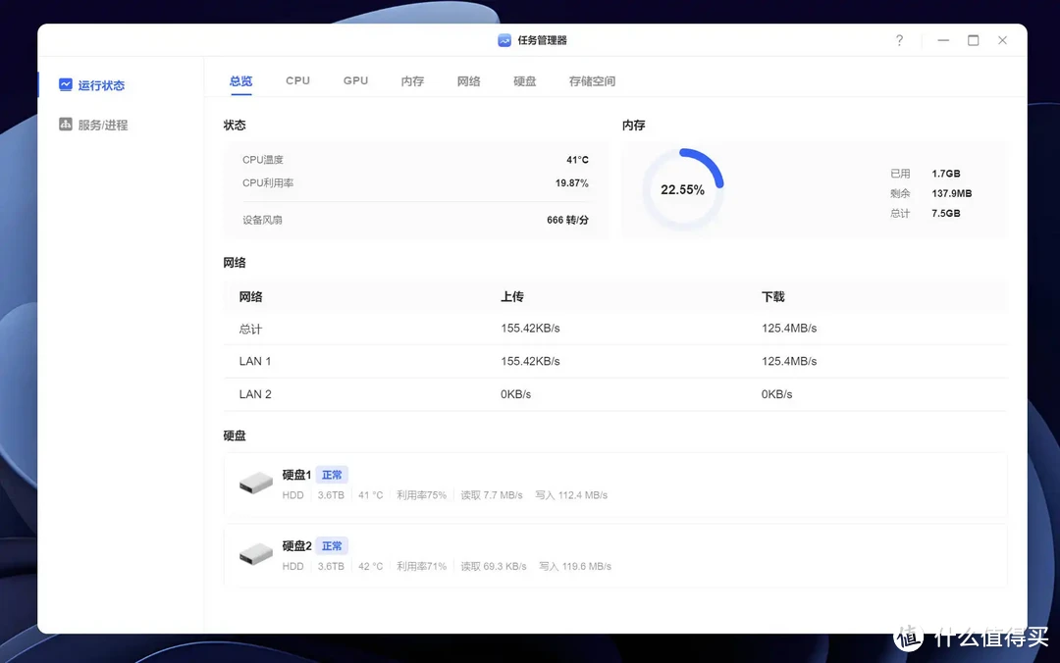
Task: Select the 总览 overview tab
Action: tap(240, 80)
